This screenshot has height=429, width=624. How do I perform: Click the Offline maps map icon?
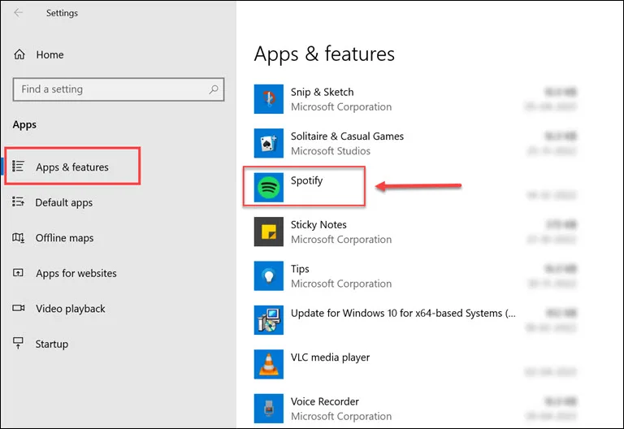coord(19,237)
